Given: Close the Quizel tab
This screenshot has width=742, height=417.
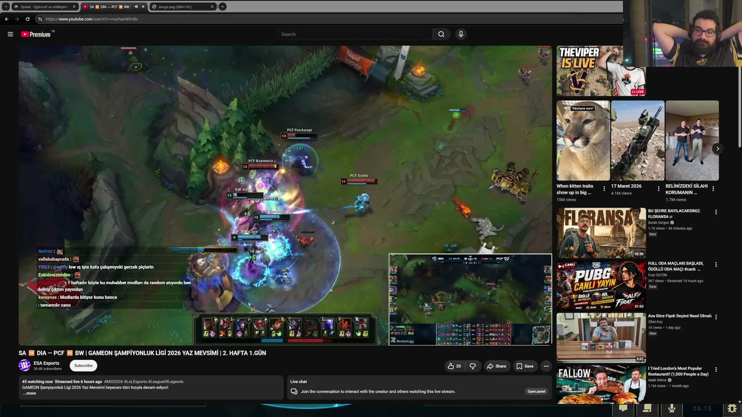Looking at the screenshot, I should tap(73, 7).
